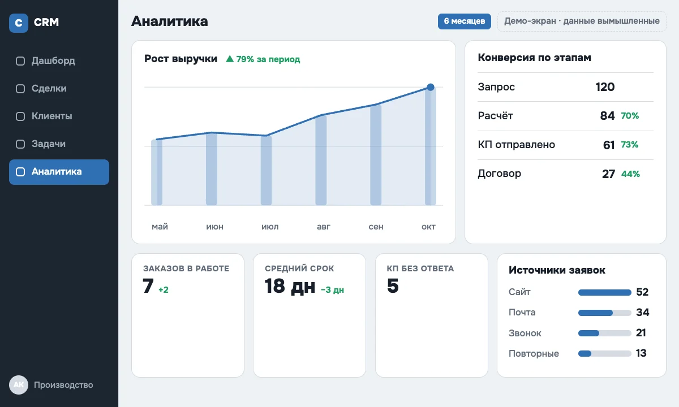Click the AK user avatar
The height and width of the screenshot is (407, 679).
click(19, 385)
